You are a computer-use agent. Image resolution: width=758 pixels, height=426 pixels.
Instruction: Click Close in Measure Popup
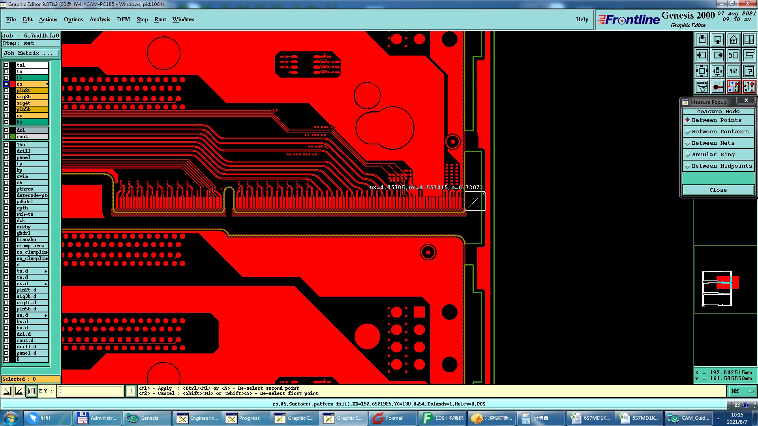[718, 190]
